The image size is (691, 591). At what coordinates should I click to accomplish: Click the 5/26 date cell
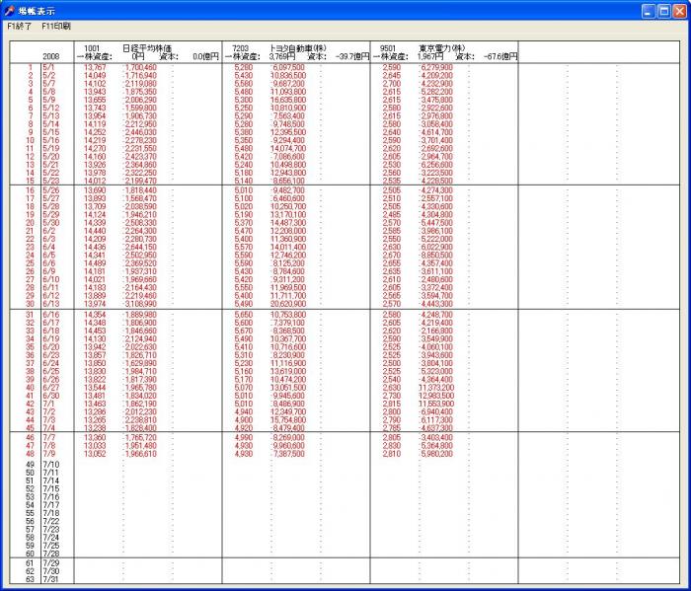click(51, 189)
